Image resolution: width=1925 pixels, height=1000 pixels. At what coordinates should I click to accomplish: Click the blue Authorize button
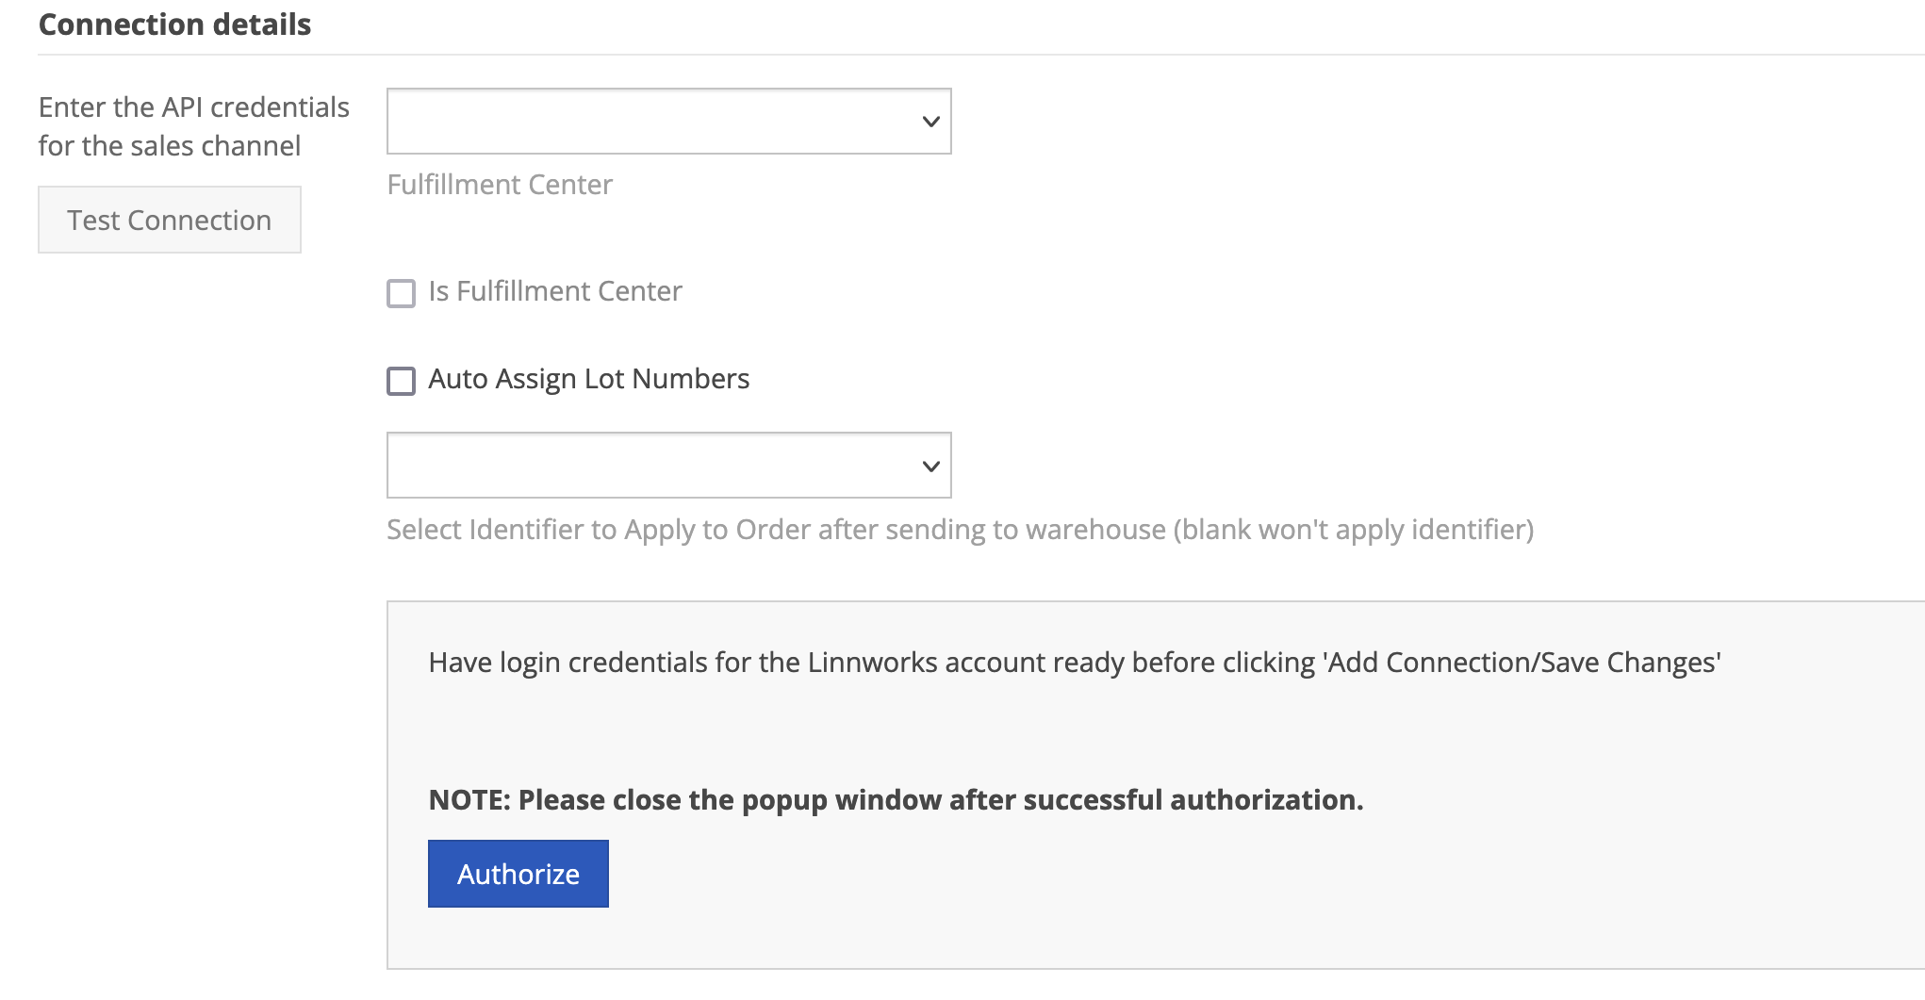518,874
